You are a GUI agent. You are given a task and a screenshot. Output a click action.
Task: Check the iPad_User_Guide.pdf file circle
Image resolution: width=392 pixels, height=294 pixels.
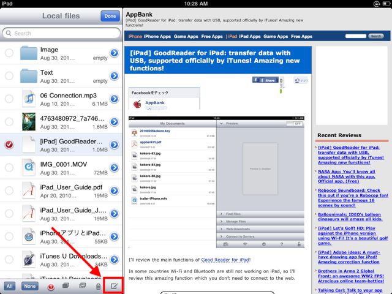tap(9, 190)
